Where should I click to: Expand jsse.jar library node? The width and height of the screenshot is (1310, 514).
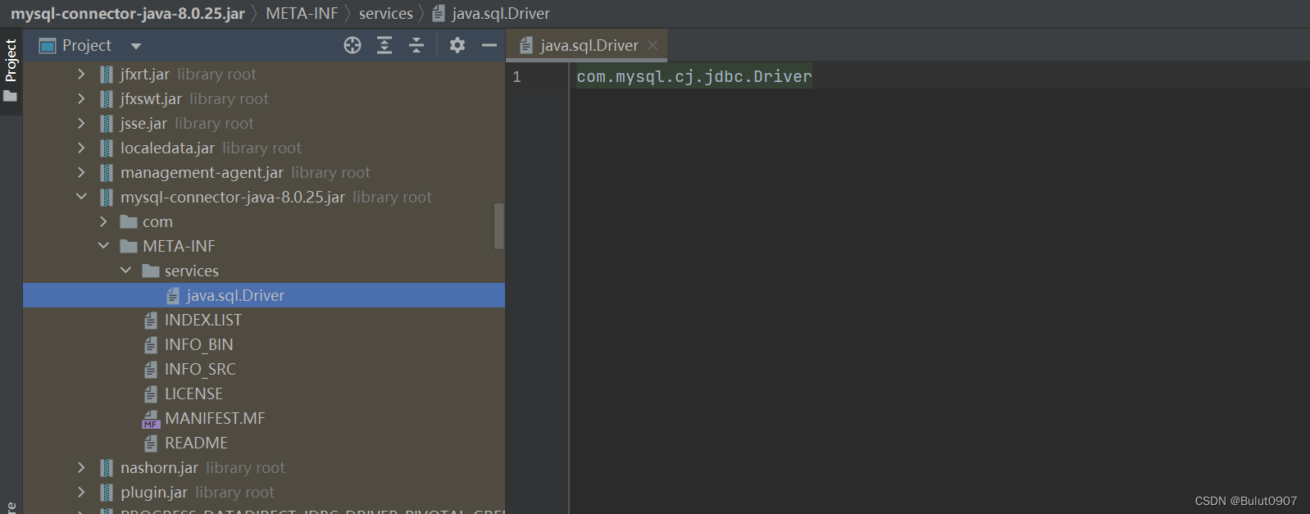point(81,123)
